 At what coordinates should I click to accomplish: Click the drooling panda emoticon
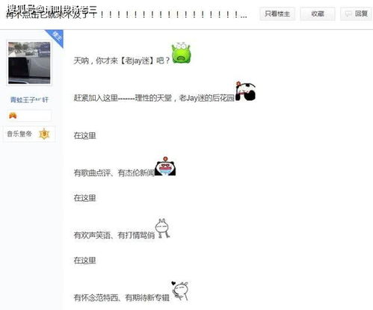click(x=165, y=167)
